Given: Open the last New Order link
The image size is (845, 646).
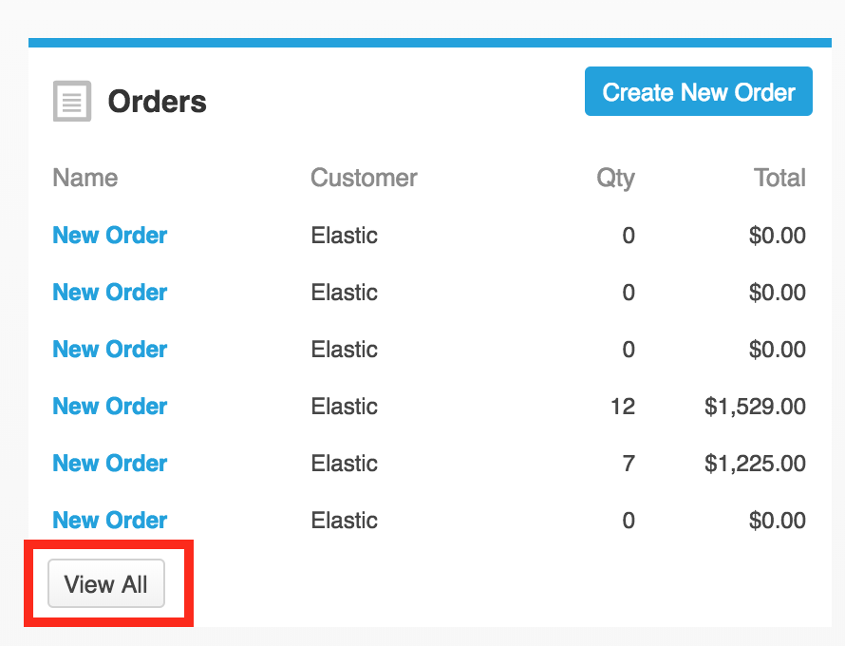Looking at the screenshot, I should 110,521.
